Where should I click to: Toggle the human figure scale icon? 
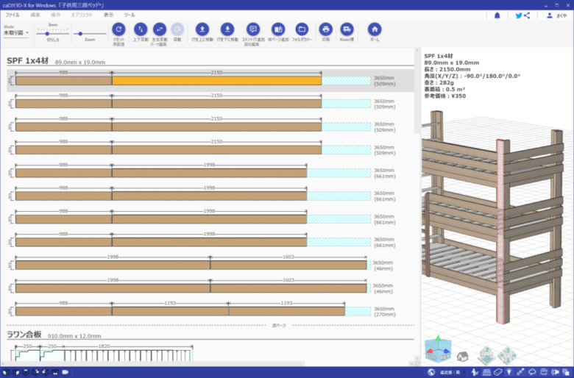coord(475,373)
